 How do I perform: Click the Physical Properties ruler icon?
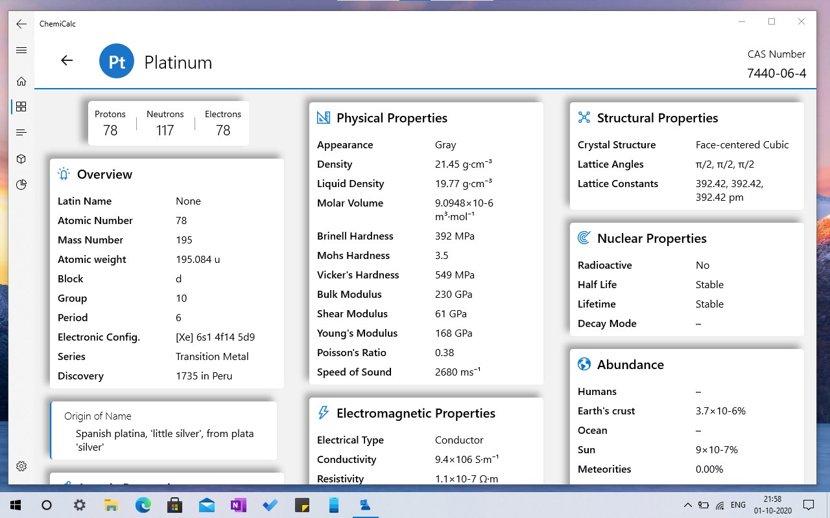[323, 118]
